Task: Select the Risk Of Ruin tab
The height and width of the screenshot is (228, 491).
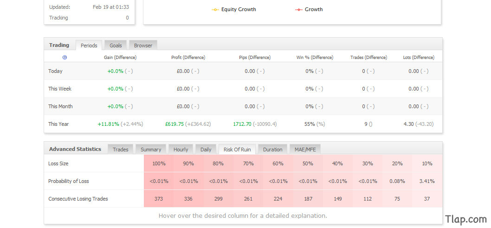Action: coord(237,150)
